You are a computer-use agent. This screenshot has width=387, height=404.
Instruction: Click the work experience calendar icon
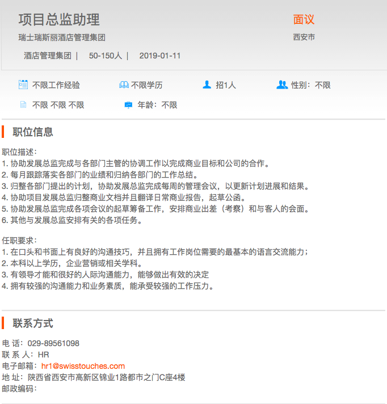pos(23,85)
